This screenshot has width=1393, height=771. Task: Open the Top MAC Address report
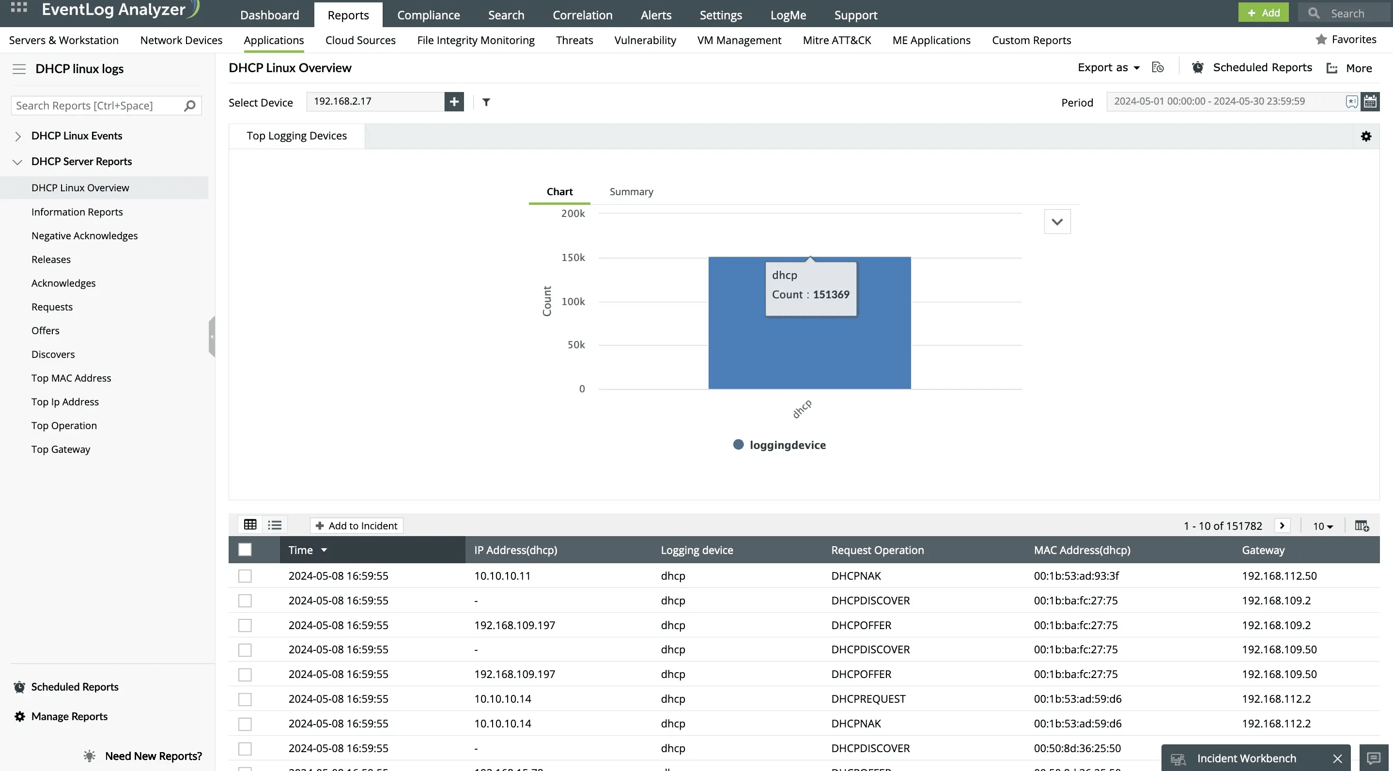pos(71,378)
